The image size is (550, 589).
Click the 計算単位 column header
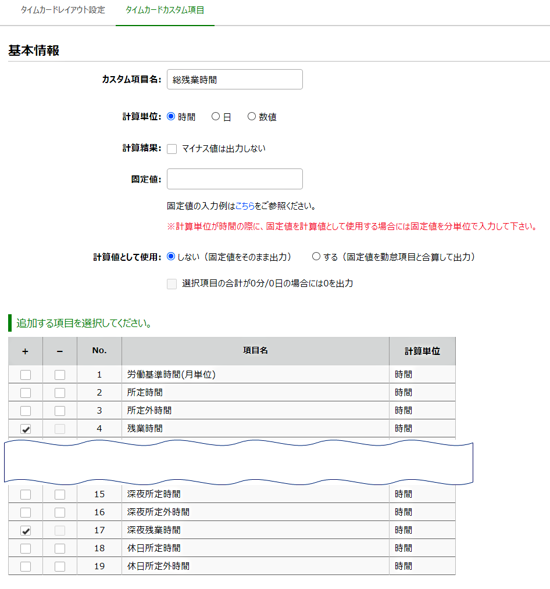tap(422, 351)
